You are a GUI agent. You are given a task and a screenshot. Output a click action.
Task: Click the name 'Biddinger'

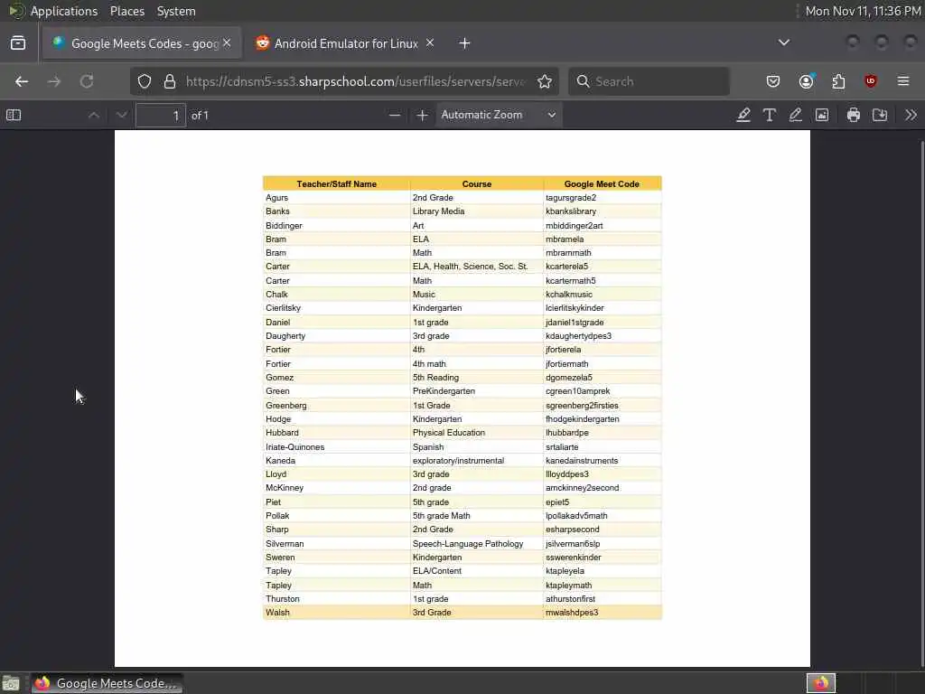(284, 225)
